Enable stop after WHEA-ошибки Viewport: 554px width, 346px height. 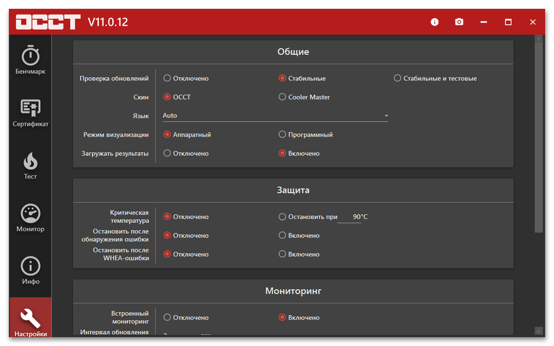pyautogui.click(x=283, y=254)
